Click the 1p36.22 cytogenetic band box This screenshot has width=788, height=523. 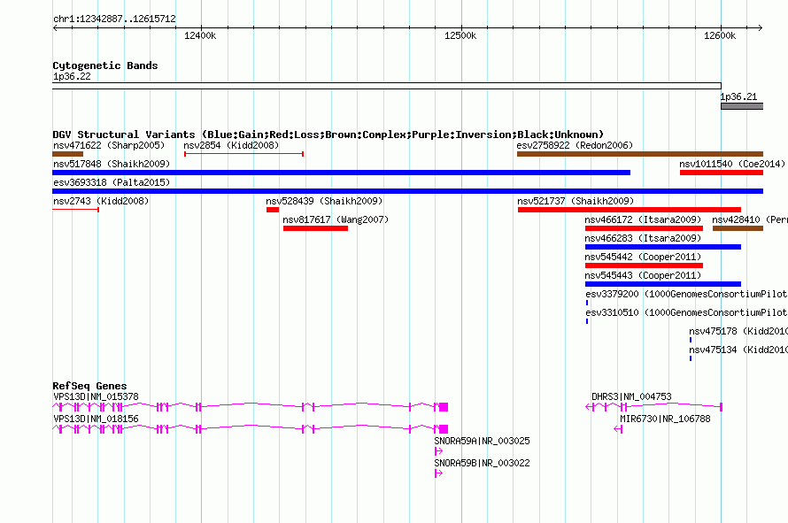[x=386, y=86]
